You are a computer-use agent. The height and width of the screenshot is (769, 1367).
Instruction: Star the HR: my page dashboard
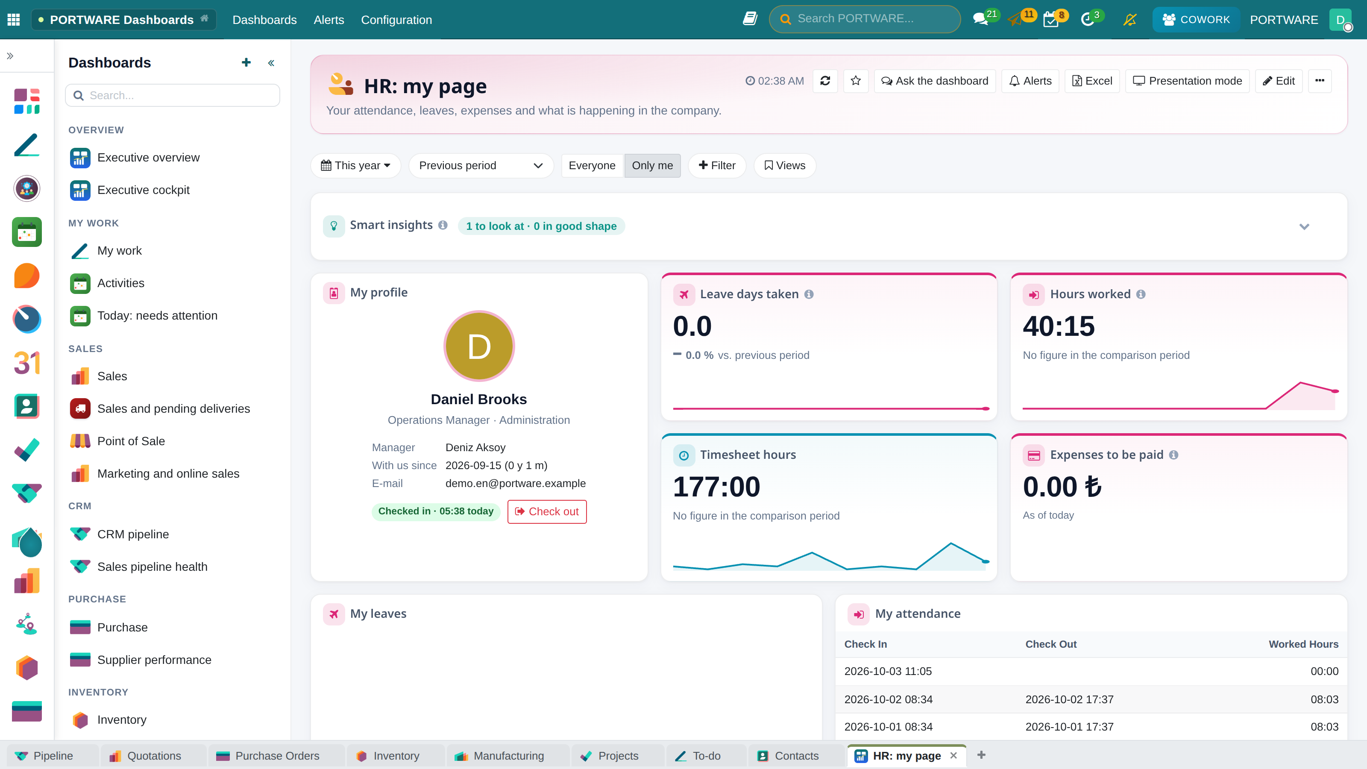tap(855, 81)
